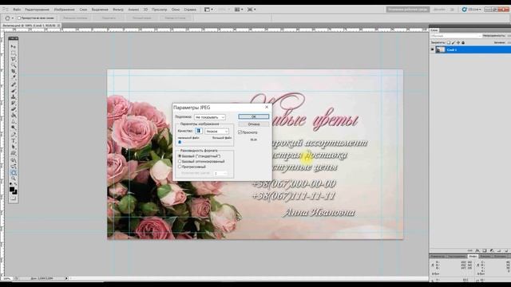Select the Eraser tool
This screenshot has height=287, width=511.
coord(14,108)
